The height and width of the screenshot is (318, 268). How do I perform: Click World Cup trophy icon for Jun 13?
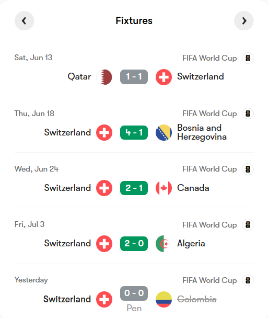tap(248, 58)
